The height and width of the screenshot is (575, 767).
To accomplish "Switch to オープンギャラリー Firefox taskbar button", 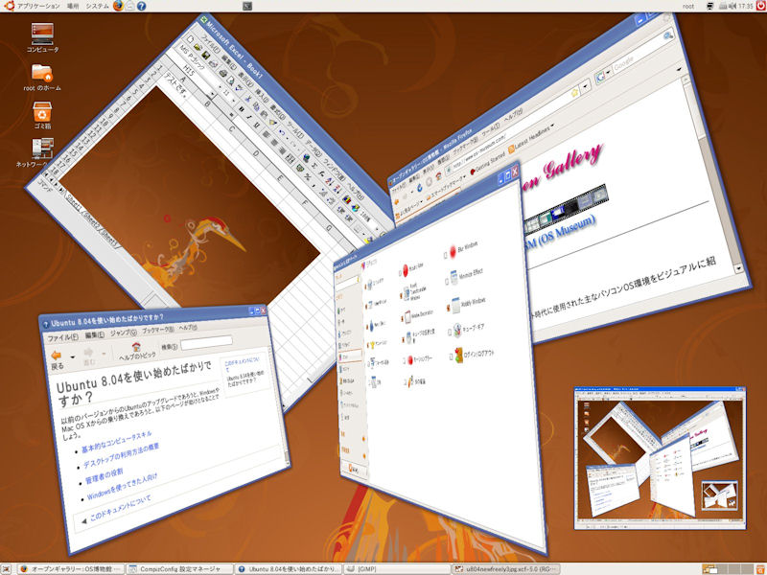I will point(71,569).
